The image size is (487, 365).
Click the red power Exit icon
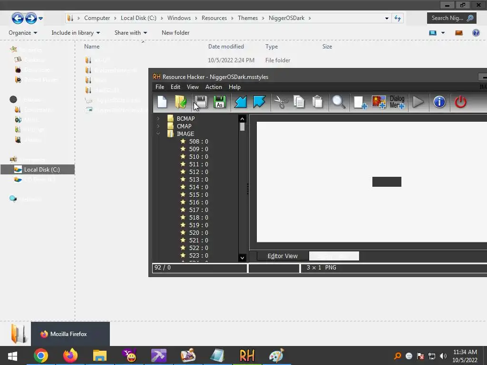460,102
